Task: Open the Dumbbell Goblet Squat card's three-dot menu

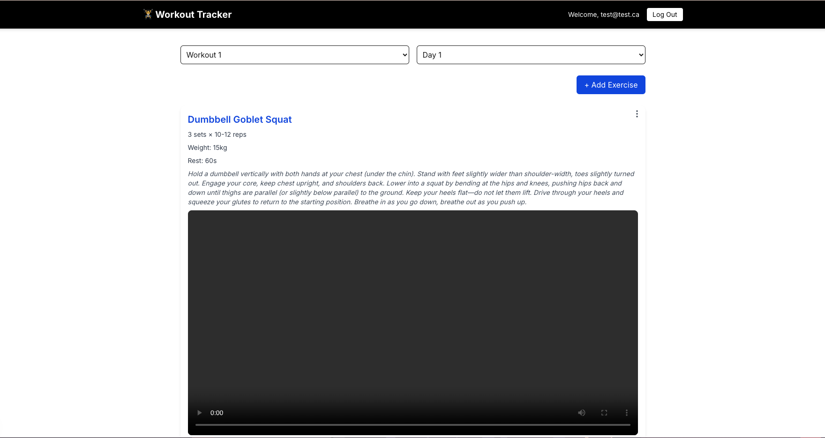Action: point(637,114)
